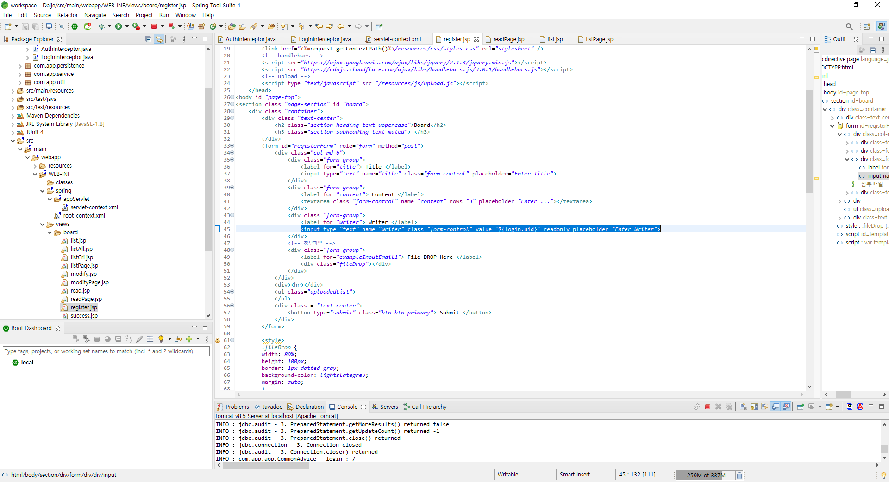This screenshot has width=889, height=482.
Task: Click the heap status memory bar
Action: tap(705, 476)
